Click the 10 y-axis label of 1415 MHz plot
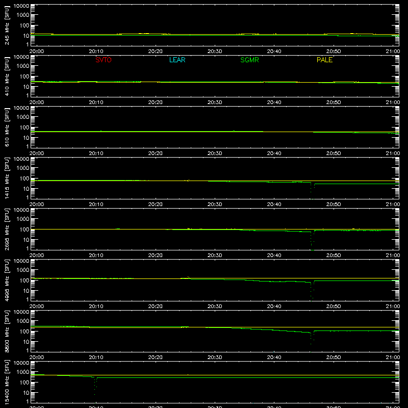Viewport: 408px width, 408px height. (26, 189)
